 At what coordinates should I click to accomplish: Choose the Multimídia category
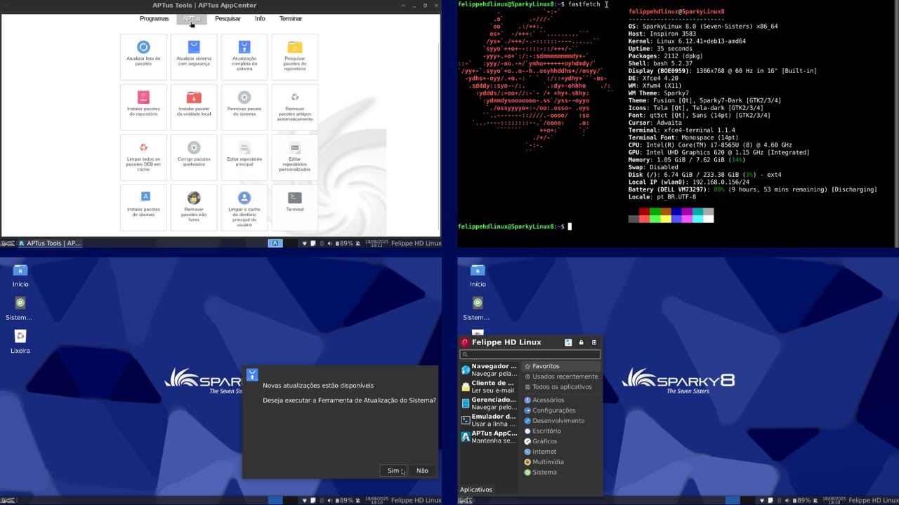(561, 462)
